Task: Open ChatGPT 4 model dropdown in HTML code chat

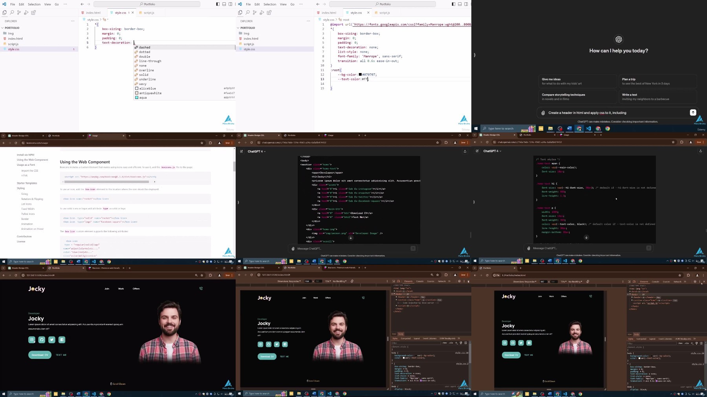Action: click(x=256, y=151)
